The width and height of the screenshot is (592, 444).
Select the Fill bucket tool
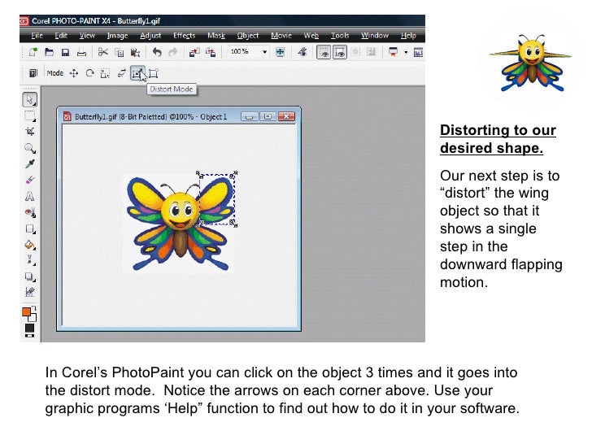[x=30, y=245]
